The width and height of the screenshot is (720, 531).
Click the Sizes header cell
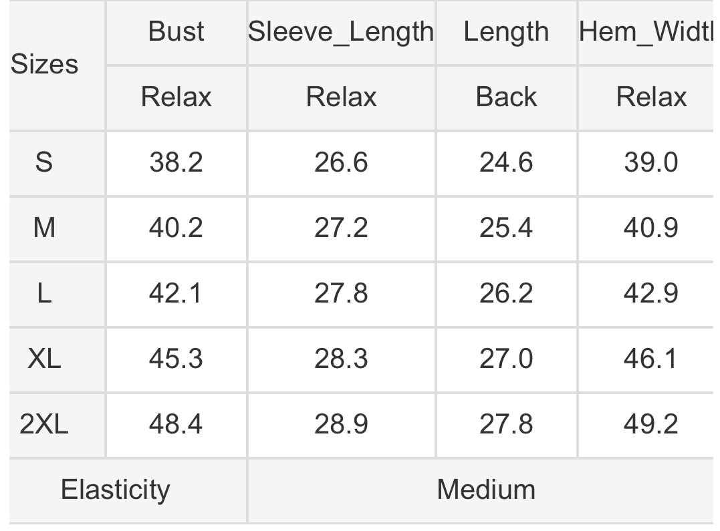[44, 65]
